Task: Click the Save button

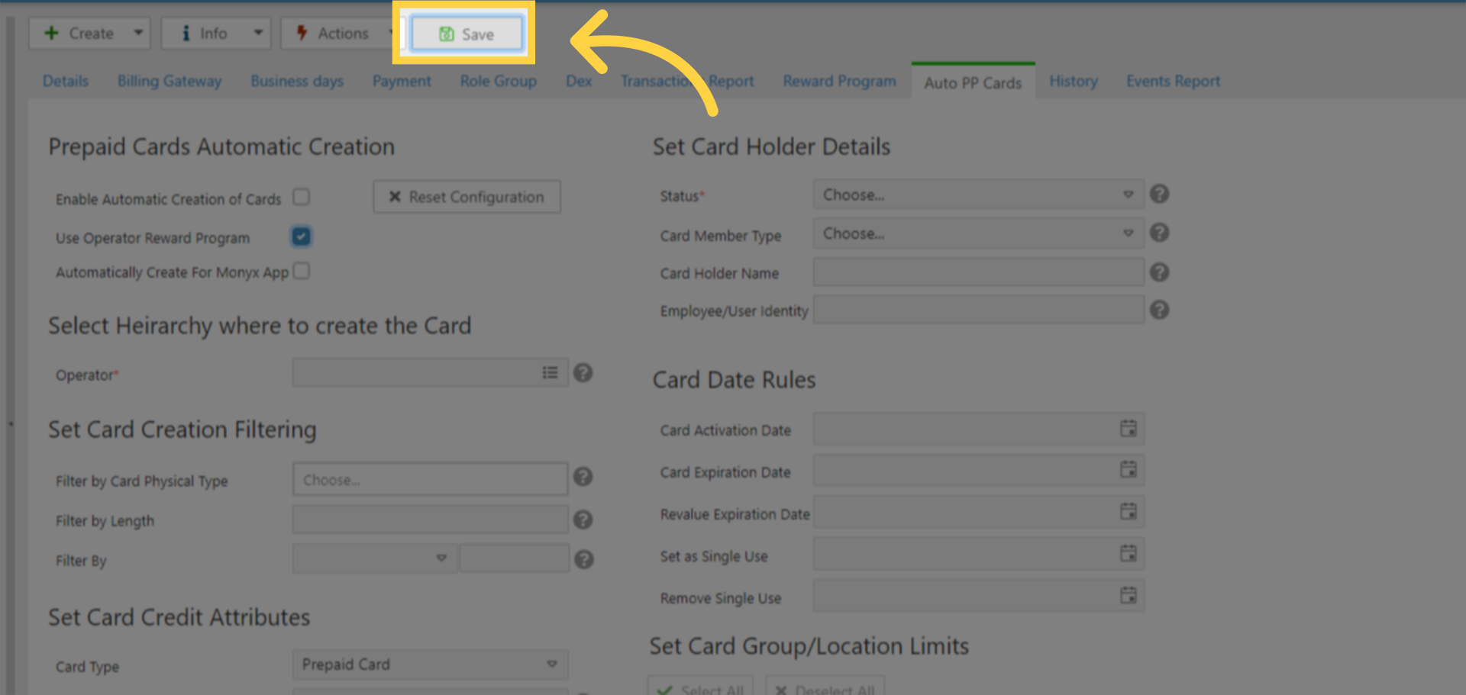Action: coord(467,34)
